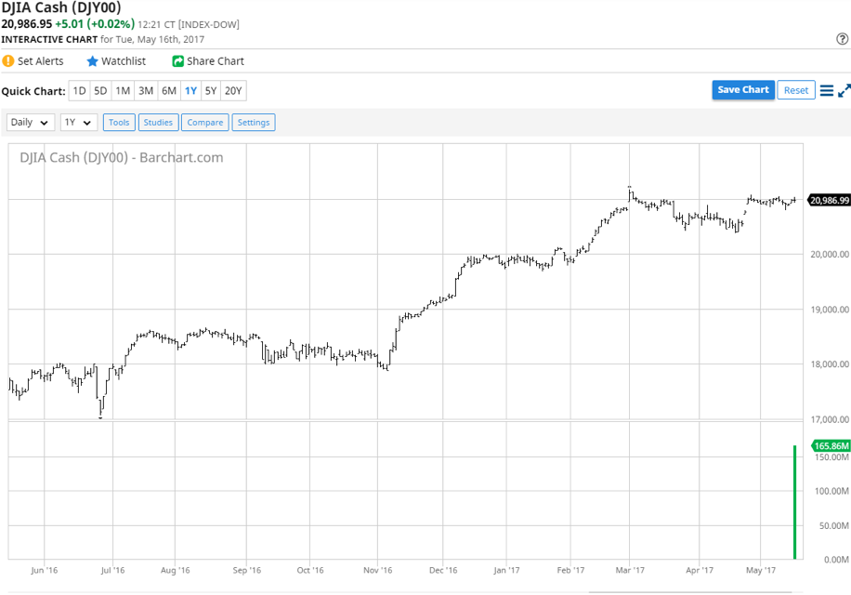Image resolution: width=851 pixels, height=595 pixels.
Task: Switch to the 3M quick chart
Action: point(146,91)
